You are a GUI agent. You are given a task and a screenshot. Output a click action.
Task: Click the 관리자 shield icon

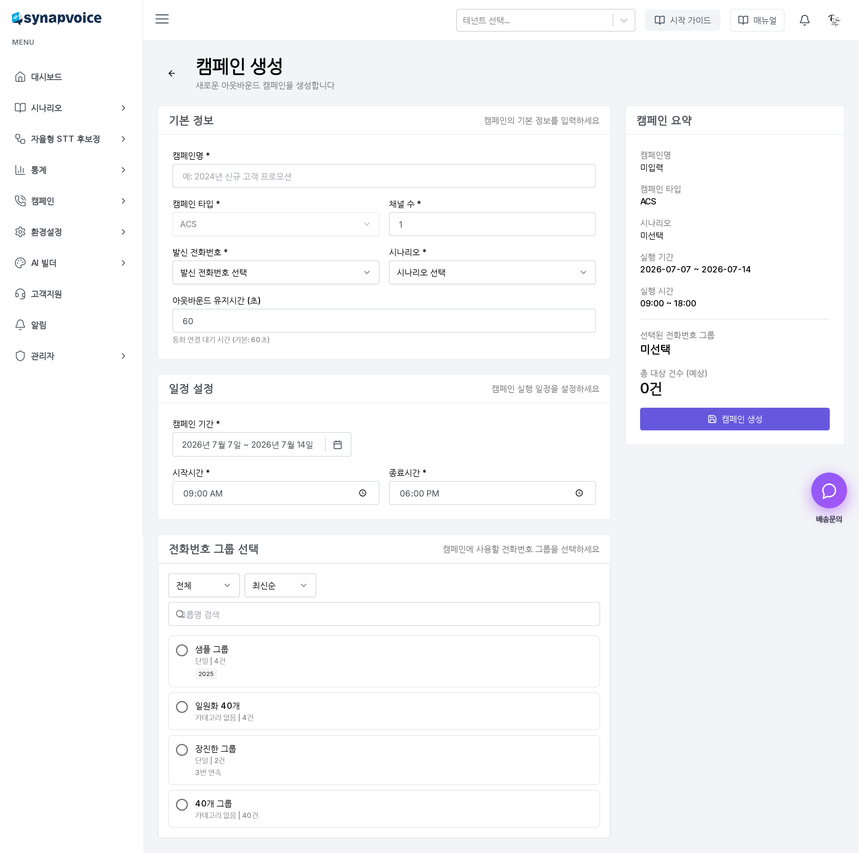click(20, 356)
